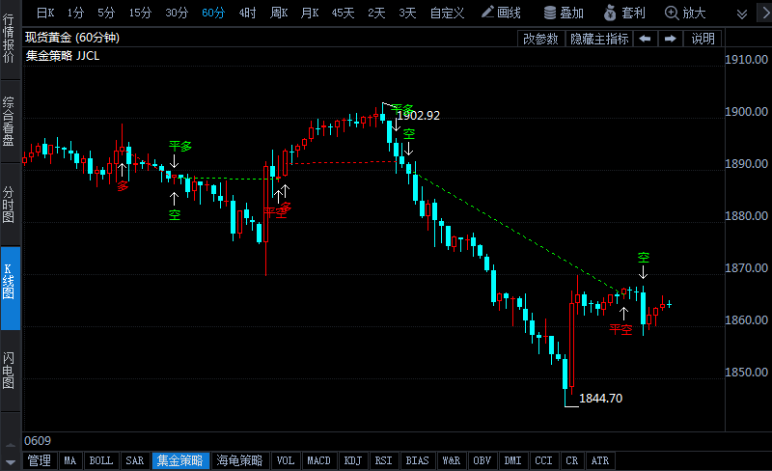Switch to 2天 period
This screenshot has height=471, width=772.
pos(376,13)
